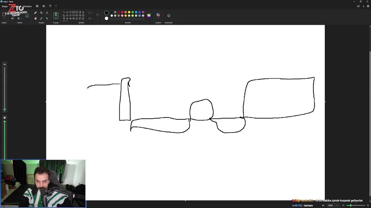Screen dimensions: 371x208
Task: Pick the Rectangle shape
Action: click(x=74, y=12)
